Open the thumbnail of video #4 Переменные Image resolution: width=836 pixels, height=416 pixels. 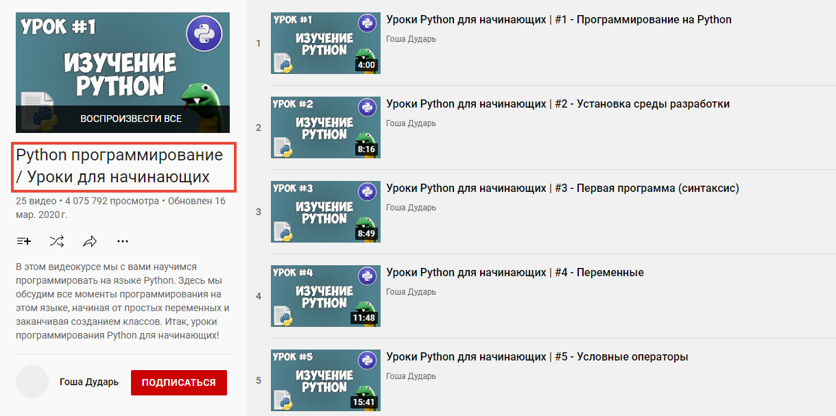pos(325,296)
